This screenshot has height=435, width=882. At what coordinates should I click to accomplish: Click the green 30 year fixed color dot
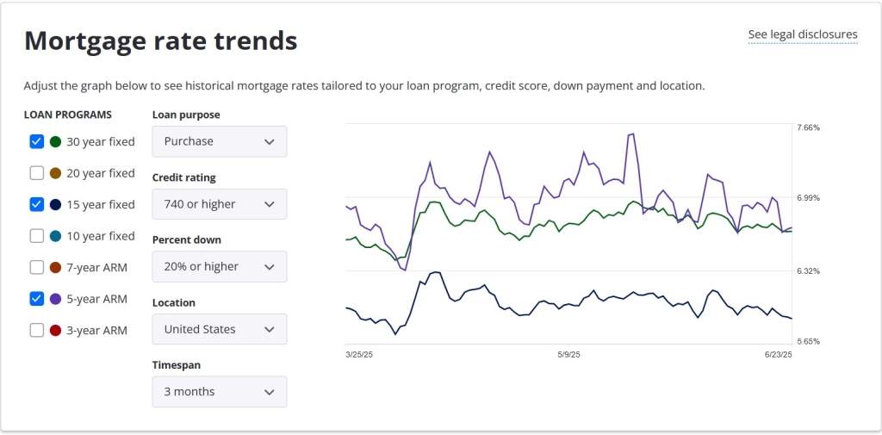tap(56, 141)
